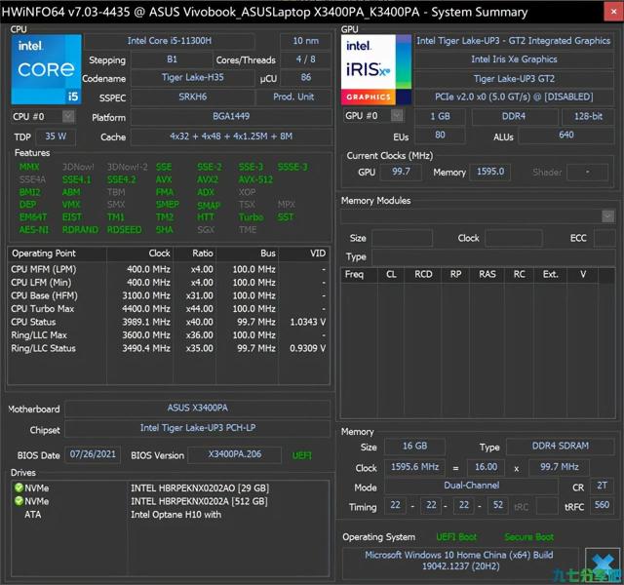Click the RAS column header in memory timings
Image resolution: width=624 pixels, height=585 pixels.
point(487,275)
